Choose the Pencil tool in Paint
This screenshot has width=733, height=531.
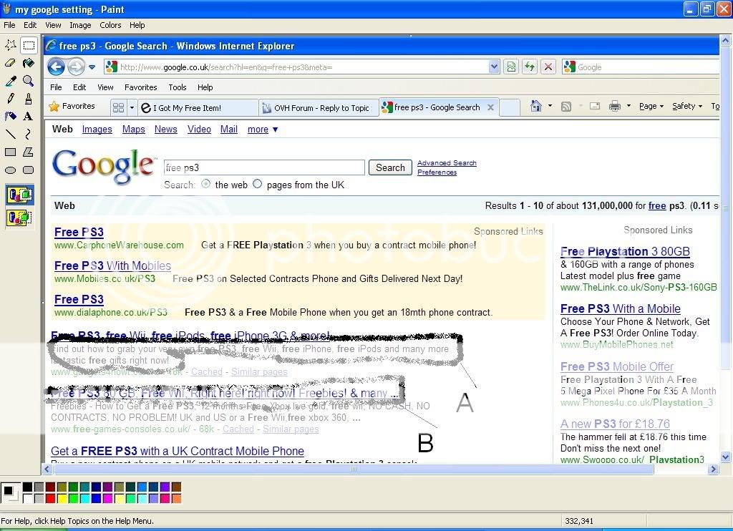coord(10,99)
